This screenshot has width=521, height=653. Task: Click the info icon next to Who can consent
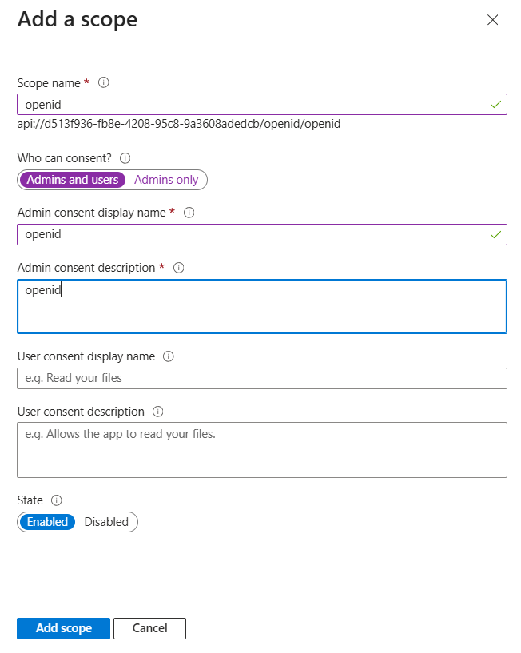click(125, 158)
